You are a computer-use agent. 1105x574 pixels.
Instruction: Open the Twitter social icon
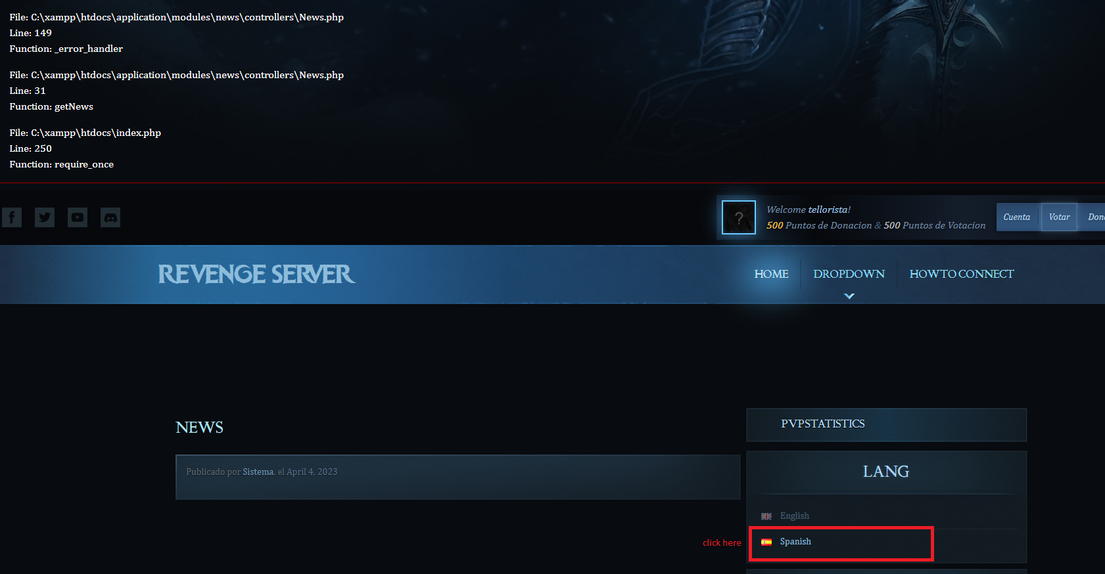pos(45,217)
